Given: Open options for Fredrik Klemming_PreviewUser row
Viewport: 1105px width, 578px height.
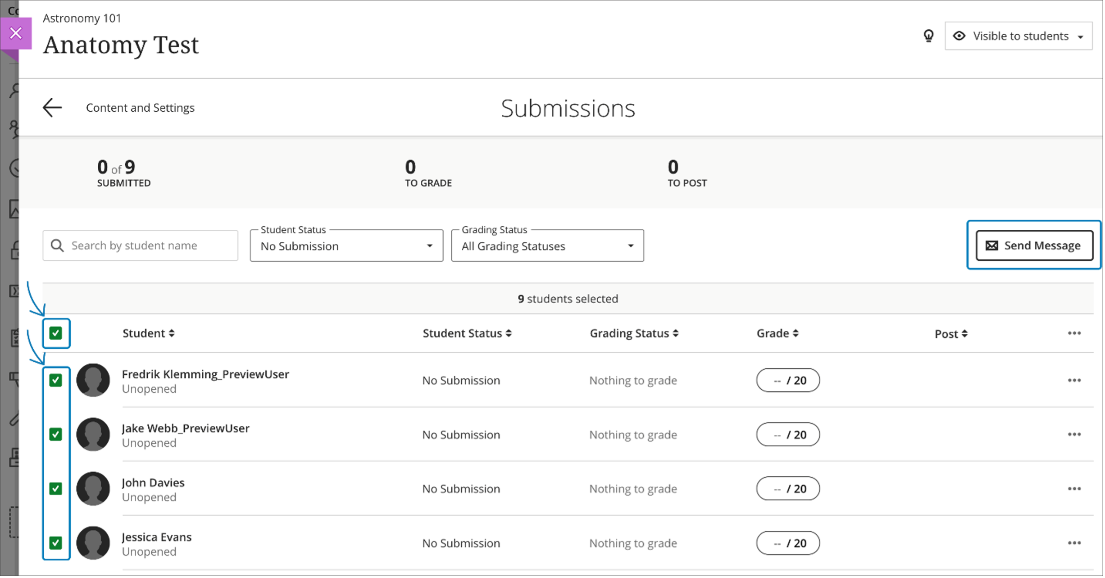Looking at the screenshot, I should (1074, 381).
